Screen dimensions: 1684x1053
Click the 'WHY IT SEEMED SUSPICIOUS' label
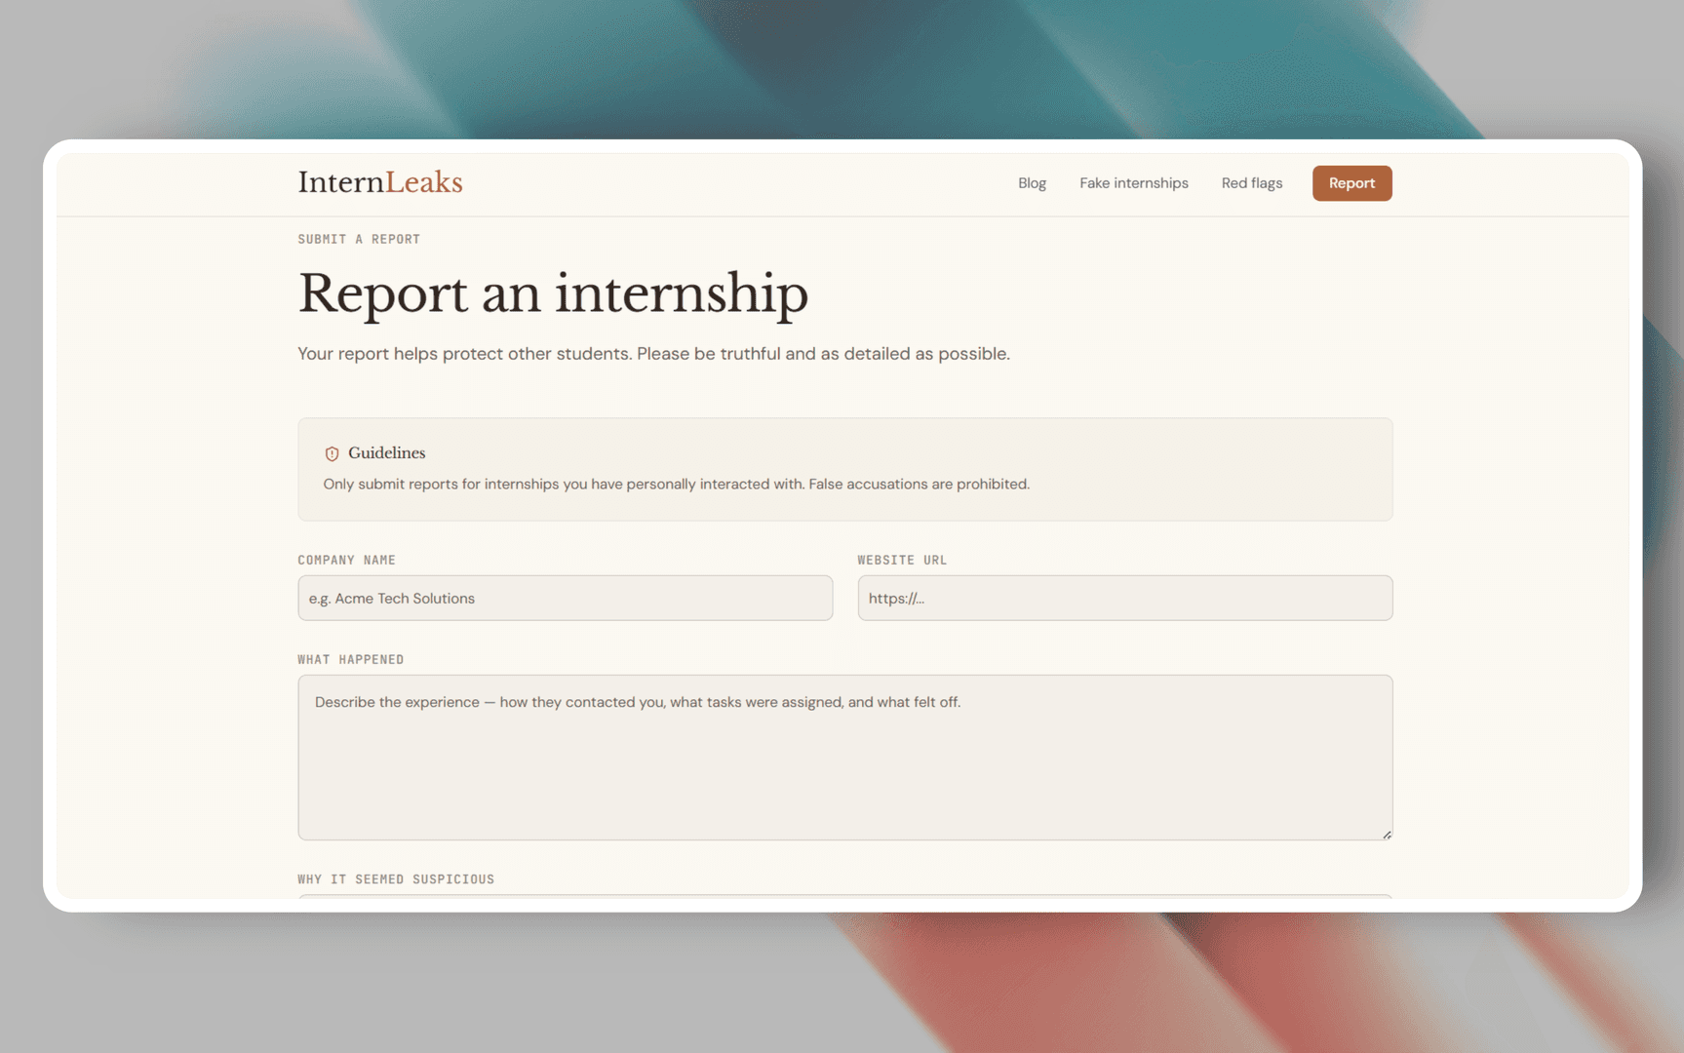(x=396, y=879)
